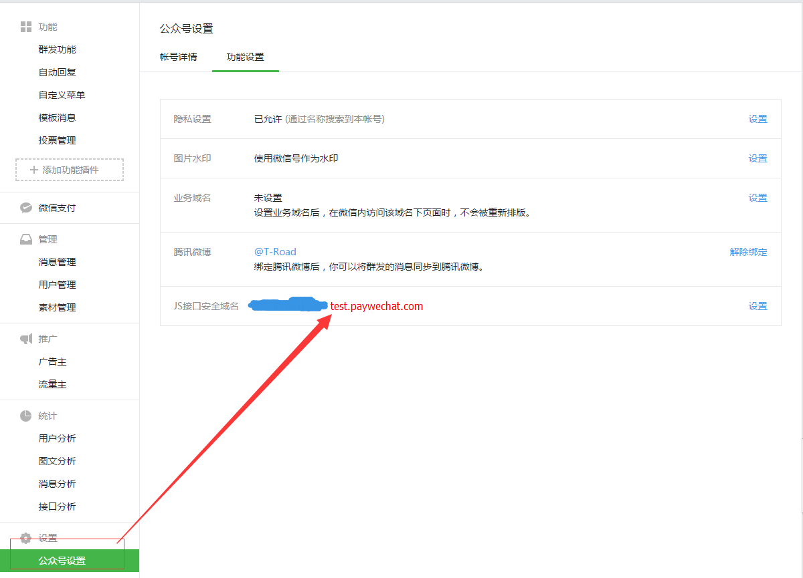803x578 pixels.
Task: Select the 功能设置 tab
Action: coord(245,57)
